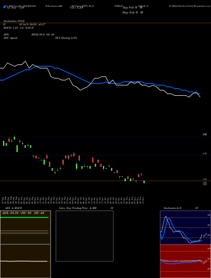Click the empty intraday trading price chart box
The width and height of the screenshot is (211, 278).
click(84, 236)
